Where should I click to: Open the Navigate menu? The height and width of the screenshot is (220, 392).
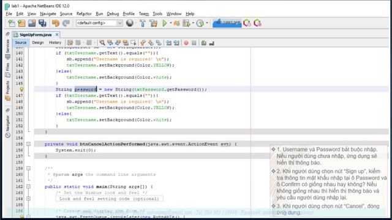(x=48, y=13)
